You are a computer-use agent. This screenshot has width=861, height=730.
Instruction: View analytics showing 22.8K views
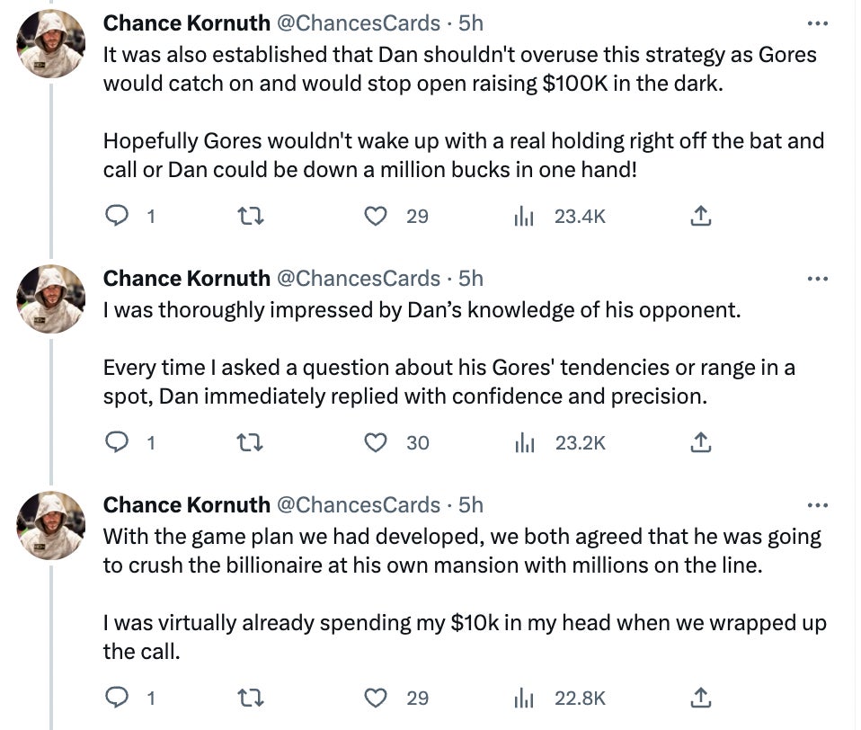[x=519, y=698]
